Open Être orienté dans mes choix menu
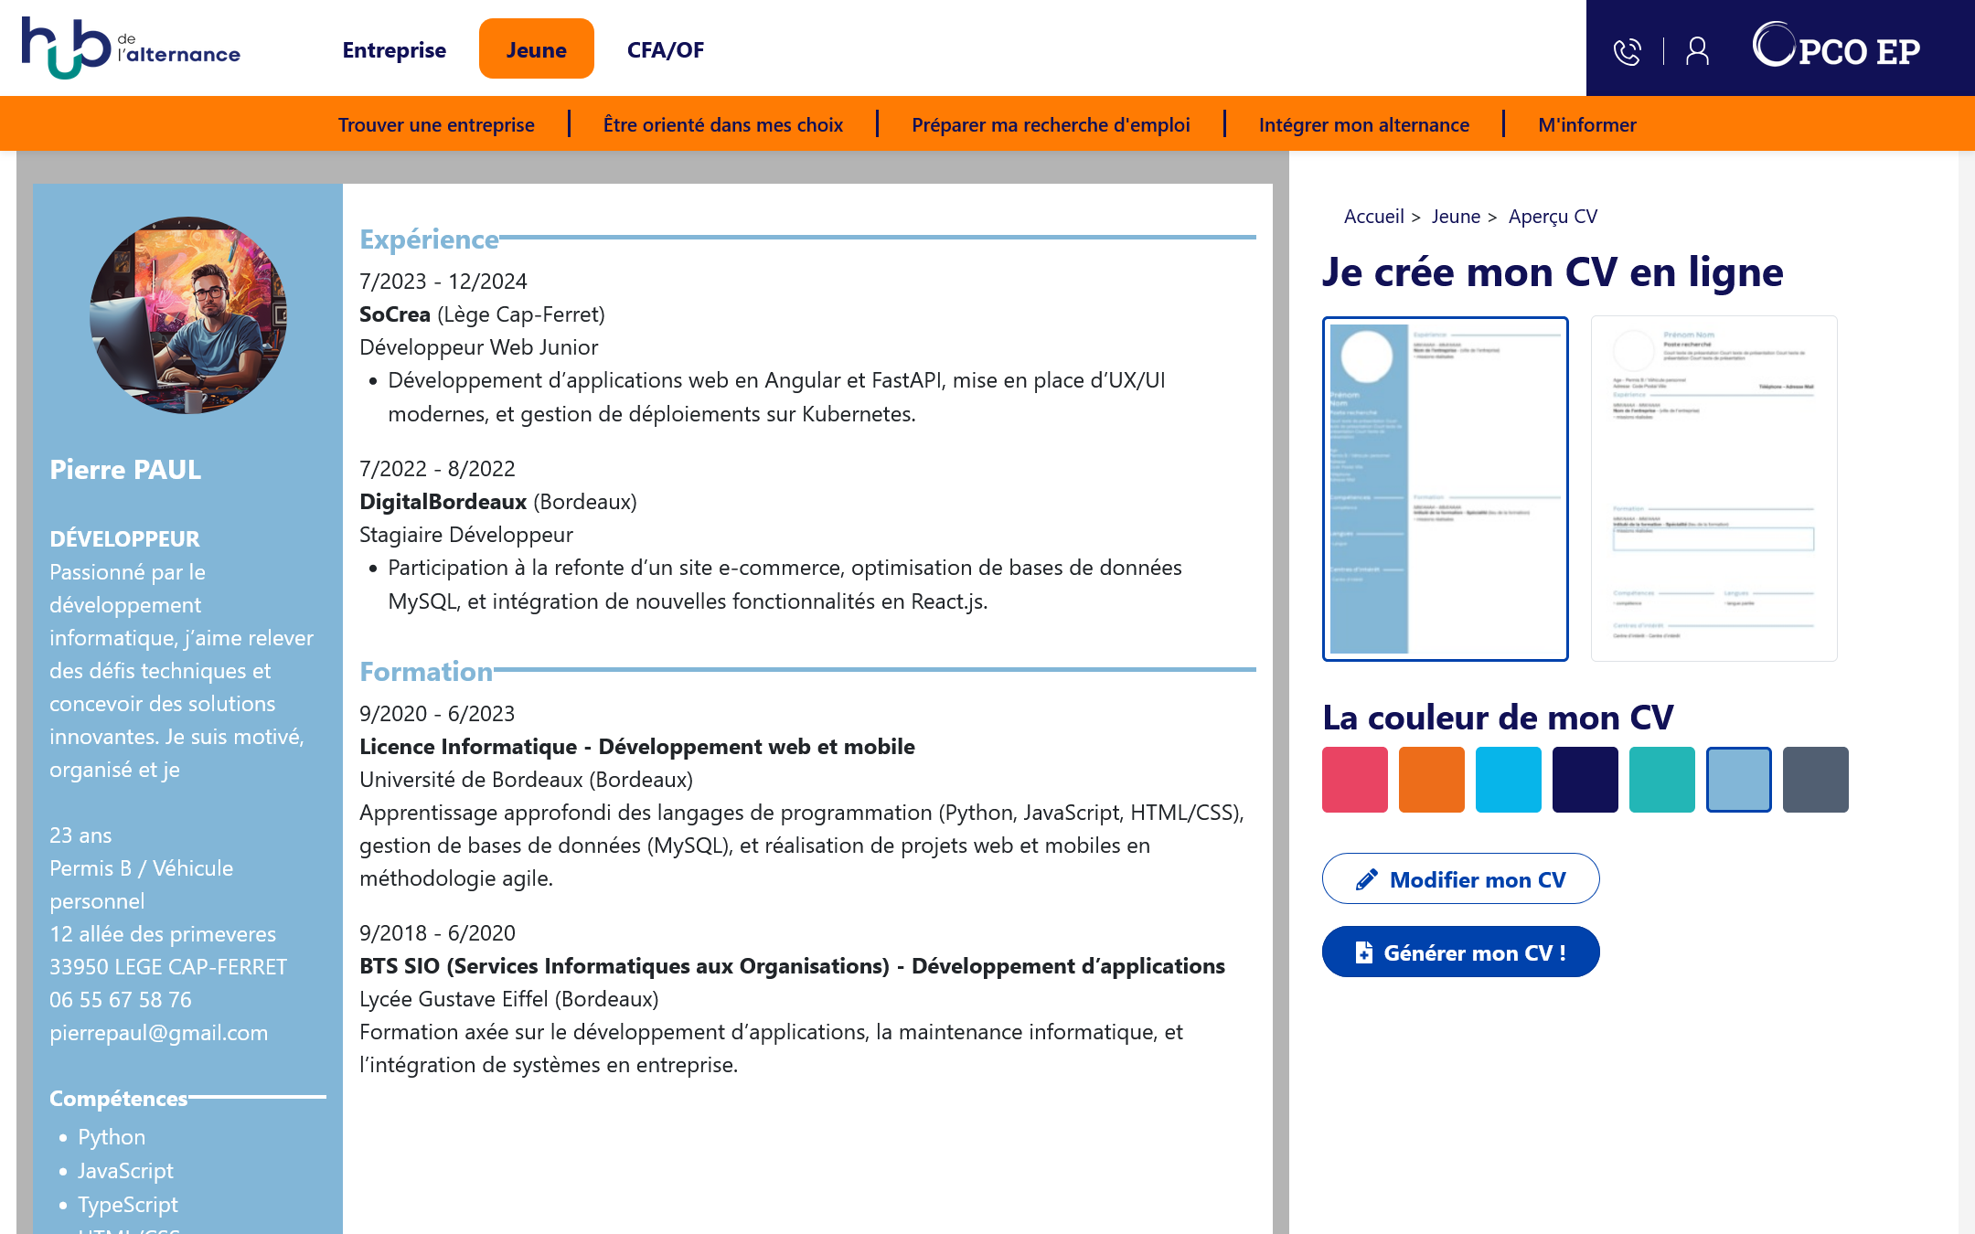Screen dimensions: 1975x1234 click(723, 124)
